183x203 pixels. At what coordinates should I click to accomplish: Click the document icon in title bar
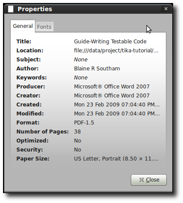(x=11, y=9)
